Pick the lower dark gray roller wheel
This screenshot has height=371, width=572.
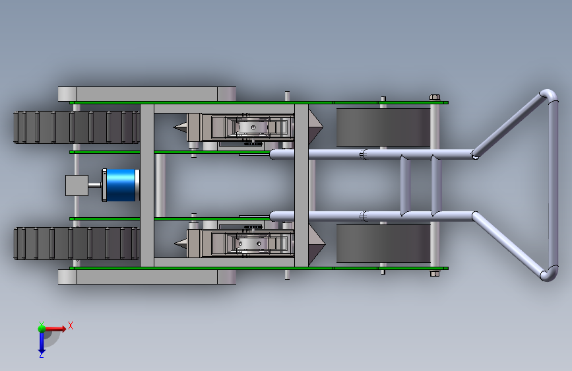(383, 243)
